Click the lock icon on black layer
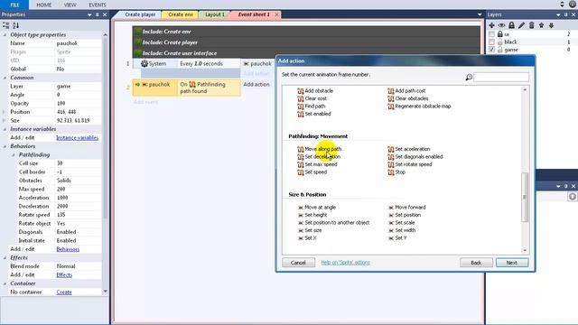This screenshot has height=325, width=578. coord(499,42)
